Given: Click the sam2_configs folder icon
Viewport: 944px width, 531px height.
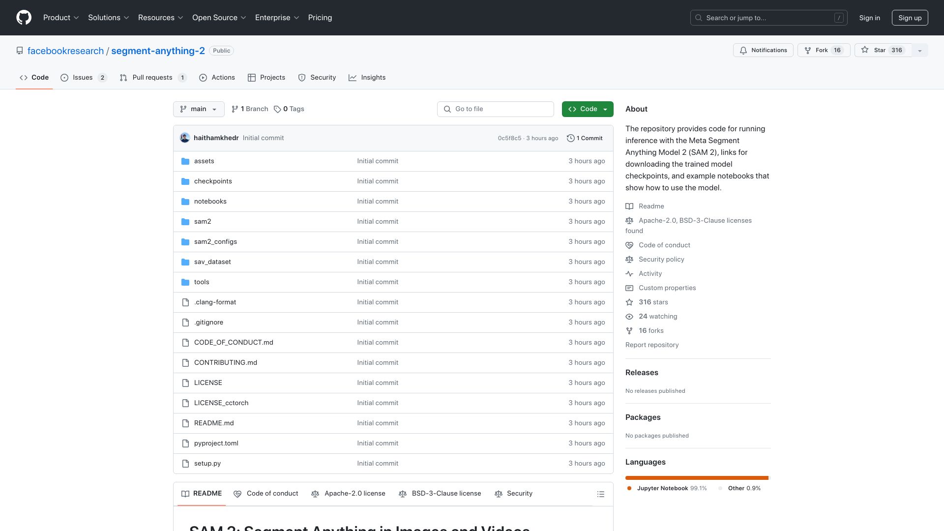Looking at the screenshot, I should coord(185,242).
